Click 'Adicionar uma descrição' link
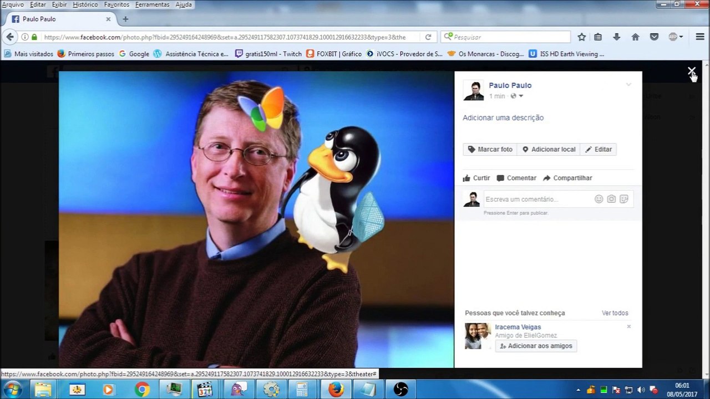The width and height of the screenshot is (710, 399). pyautogui.click(x=503, y=117)
